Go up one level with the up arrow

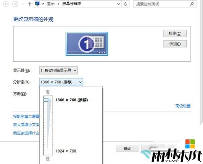point(30,4)
